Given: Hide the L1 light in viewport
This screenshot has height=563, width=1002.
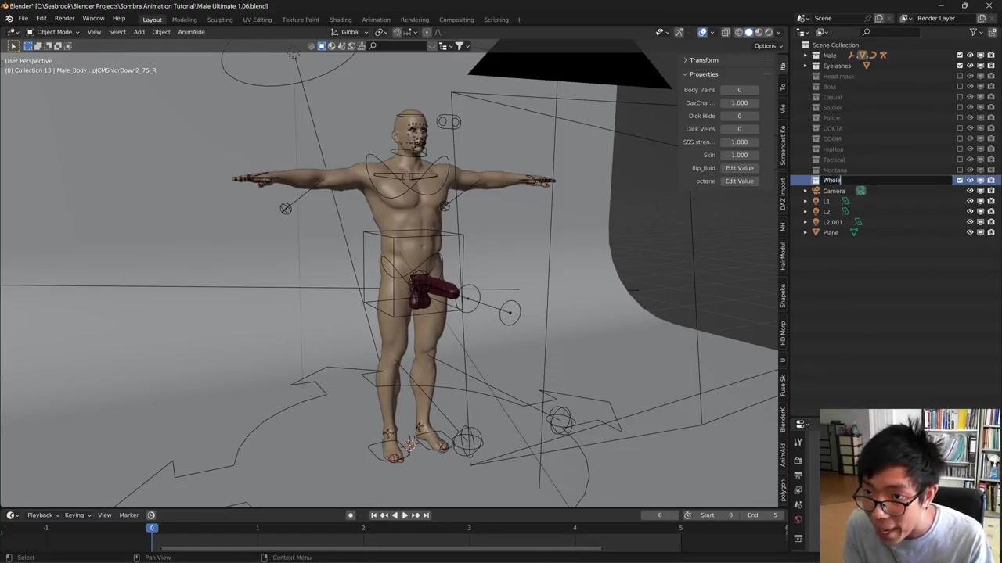Looking at the screenshot, I should tap(970, 201).
